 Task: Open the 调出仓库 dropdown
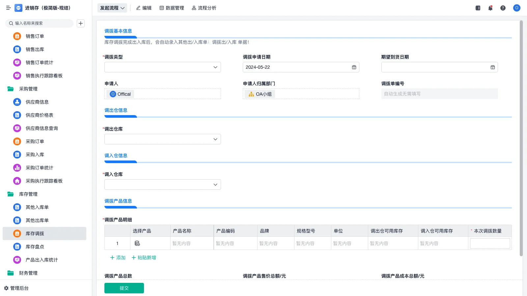click(163, 139)
